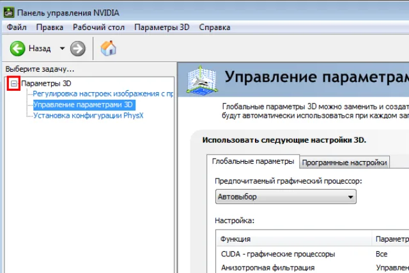The width and height of the screenshot is (409, 273).
Task: Select Параметры 3D tree label
Action: click(46, 84)
